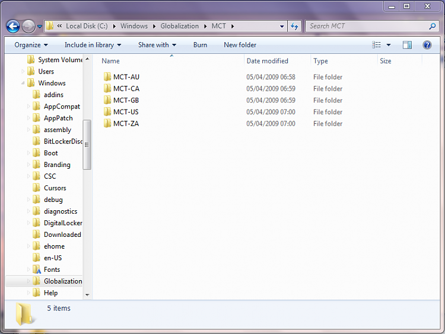This screenshot has width=445, height=334.
Task: Select Globalization in the address breadcrumb
Action: (x=180, y=26)
